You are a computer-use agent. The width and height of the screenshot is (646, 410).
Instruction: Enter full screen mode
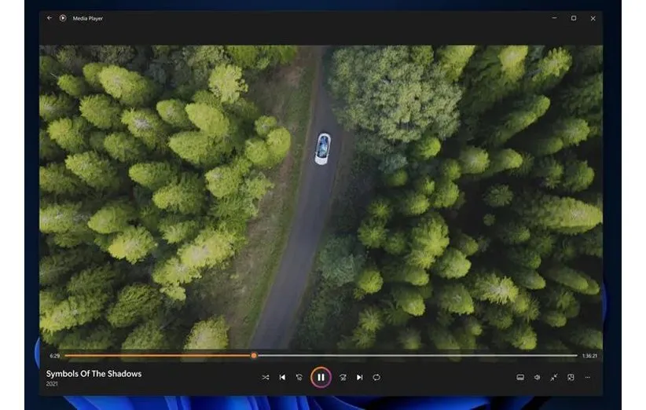(554, 377)
